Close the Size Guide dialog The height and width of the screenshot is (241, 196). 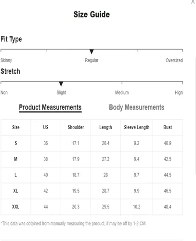click(x=193, y=2)
